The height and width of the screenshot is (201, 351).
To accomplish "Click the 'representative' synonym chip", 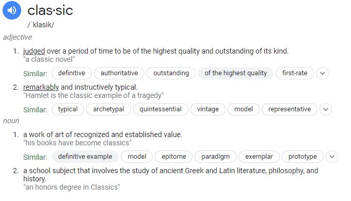I will (290, 109).
